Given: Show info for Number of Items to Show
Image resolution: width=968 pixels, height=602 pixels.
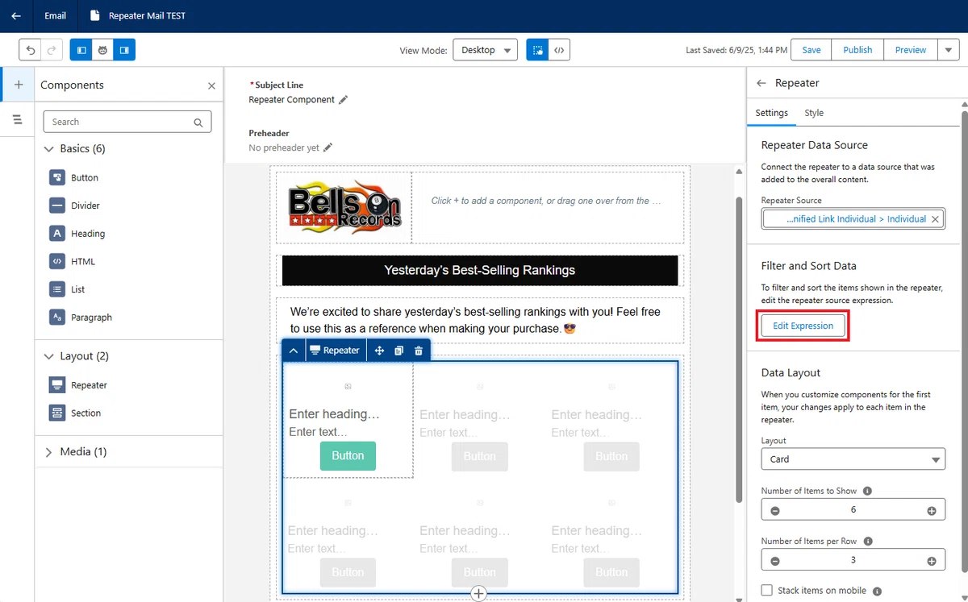Looking at the screenshot, I should 867,491.
